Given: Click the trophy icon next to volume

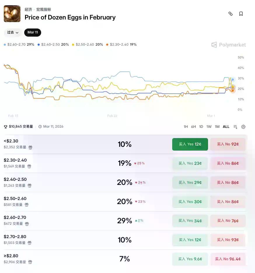Looking at the screenshot, I should tap(5, 126).
